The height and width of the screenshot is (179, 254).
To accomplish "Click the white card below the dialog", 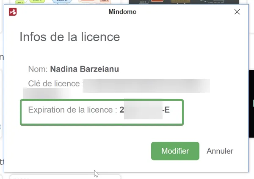I will pyautogui.click(x=63, y=176).
